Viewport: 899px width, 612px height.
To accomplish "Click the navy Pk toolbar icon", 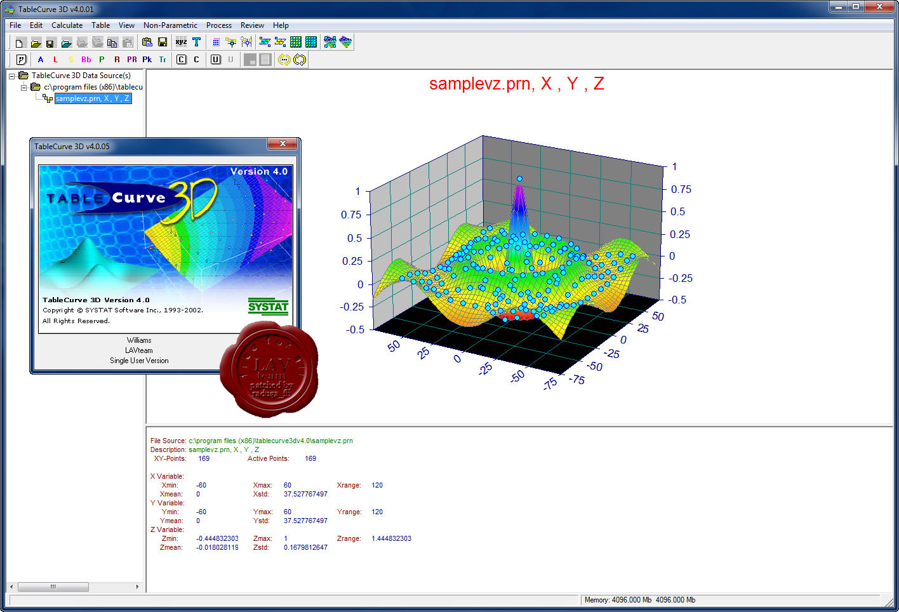I will tap(147, 60).
